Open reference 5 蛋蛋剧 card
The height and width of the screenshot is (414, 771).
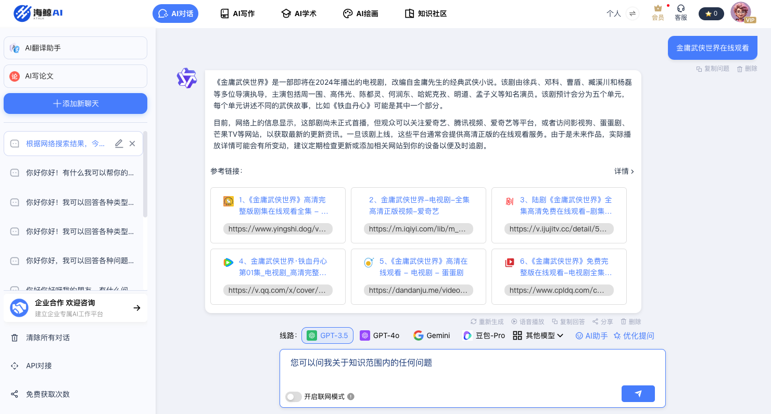pos(419,277)
